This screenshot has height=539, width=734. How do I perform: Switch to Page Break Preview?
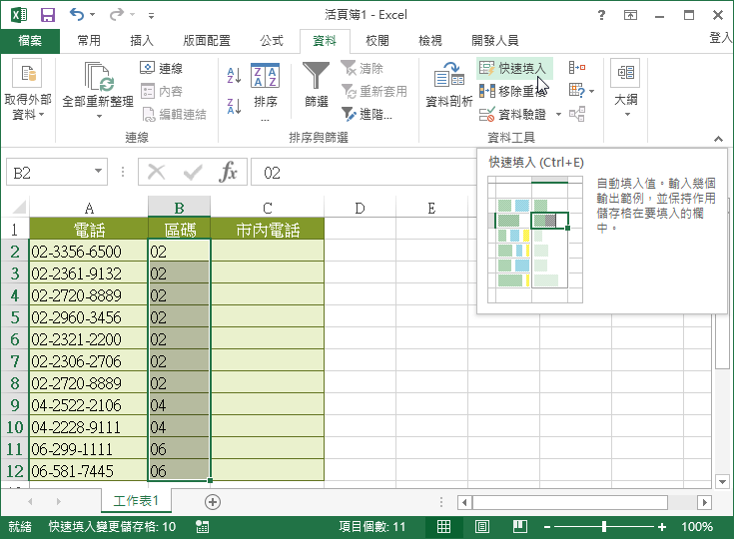coord(520,527)
